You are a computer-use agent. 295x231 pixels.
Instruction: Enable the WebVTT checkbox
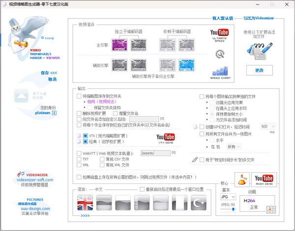point(79,154)
